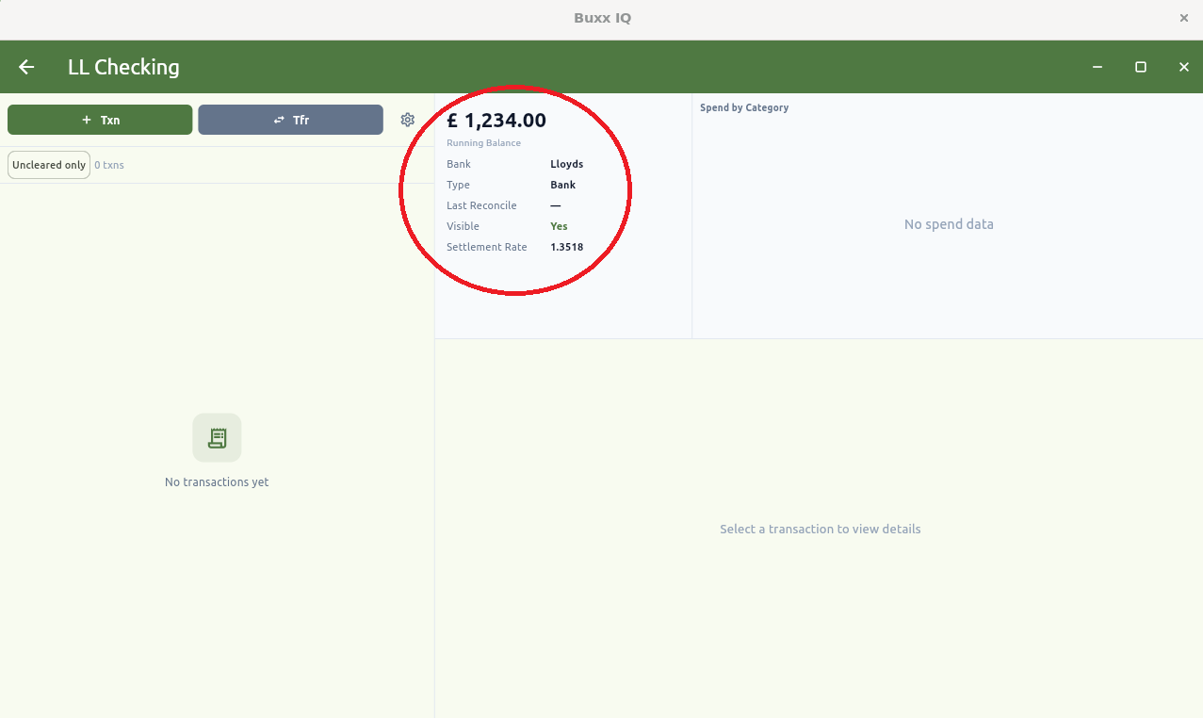Click the Last Reconcile label
1203x718 pixels.
481,205
